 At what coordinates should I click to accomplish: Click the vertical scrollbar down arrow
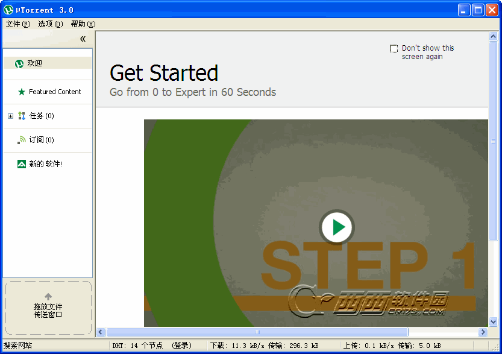tap(494, 321)
